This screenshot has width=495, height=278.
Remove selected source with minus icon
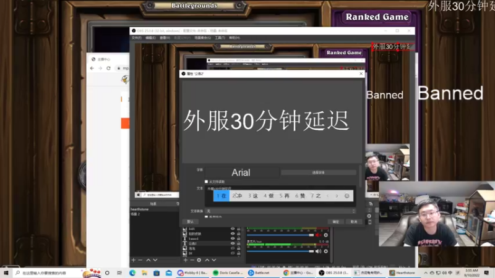192,260
